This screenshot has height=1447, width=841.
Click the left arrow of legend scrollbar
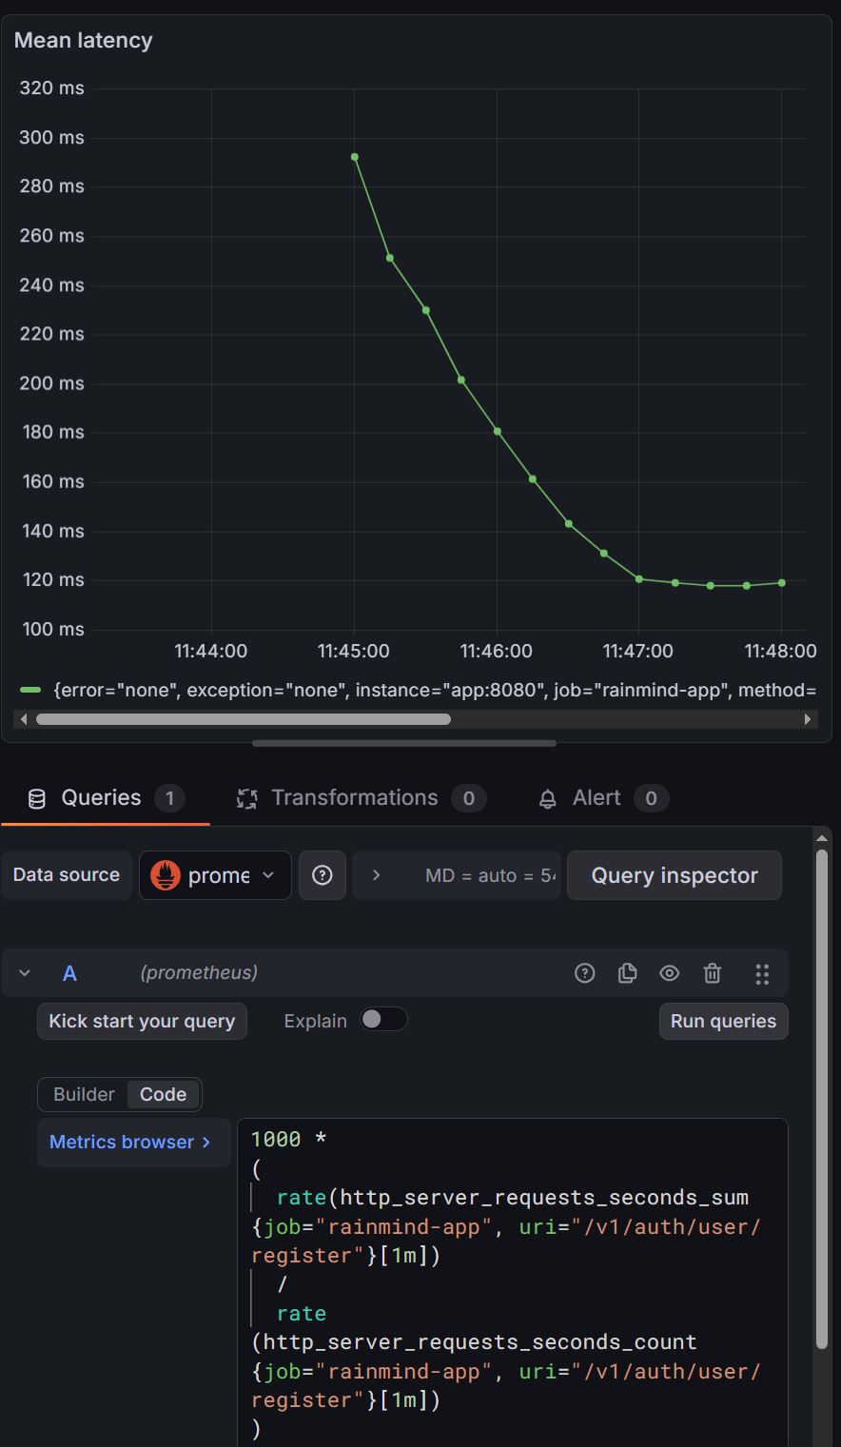click(24, 719)
